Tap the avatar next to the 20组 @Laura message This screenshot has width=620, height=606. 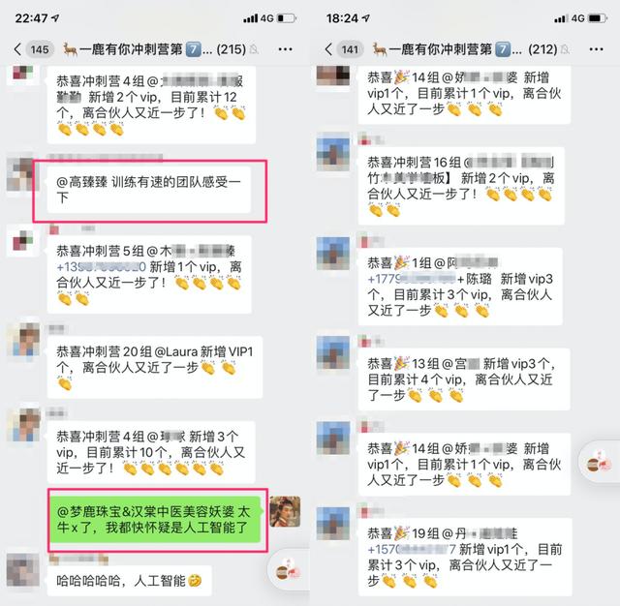tap(23, 340)
